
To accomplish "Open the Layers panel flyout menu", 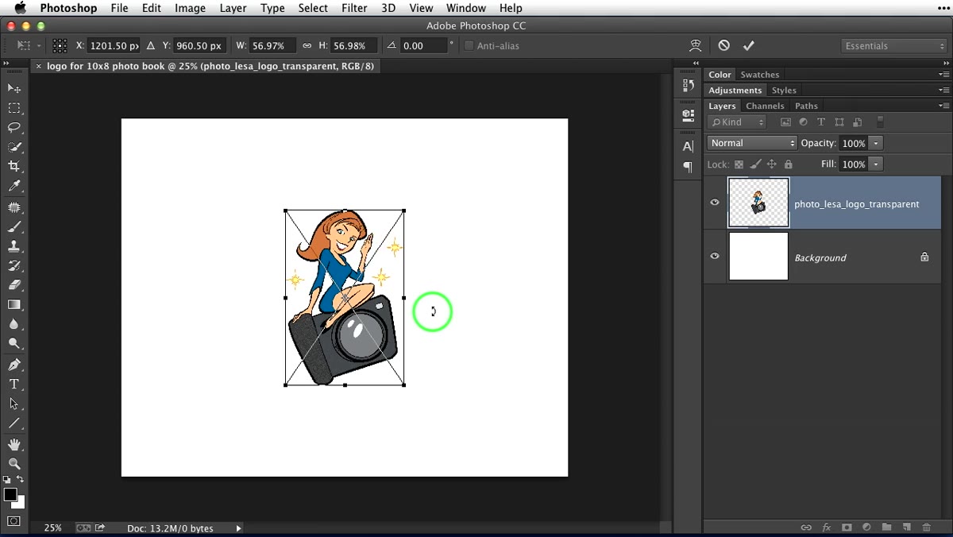I will (x=943, y=106).
